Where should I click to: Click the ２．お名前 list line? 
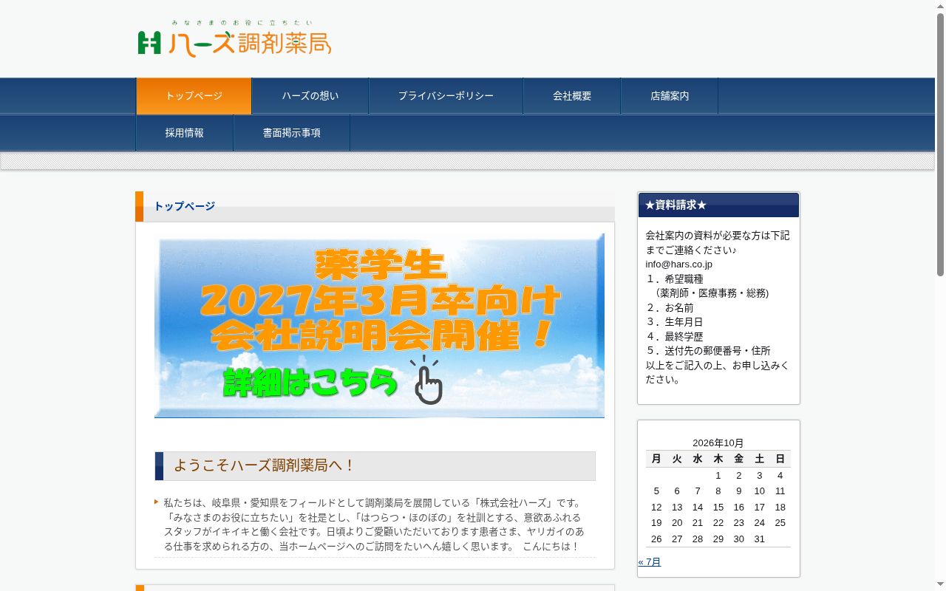pos(670,308)
